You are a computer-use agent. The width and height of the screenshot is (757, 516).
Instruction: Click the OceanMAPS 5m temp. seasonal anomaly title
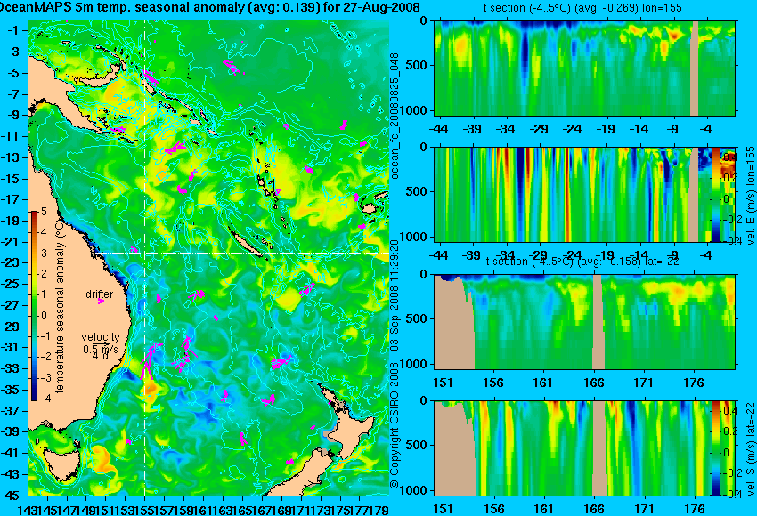click(209, 7)
